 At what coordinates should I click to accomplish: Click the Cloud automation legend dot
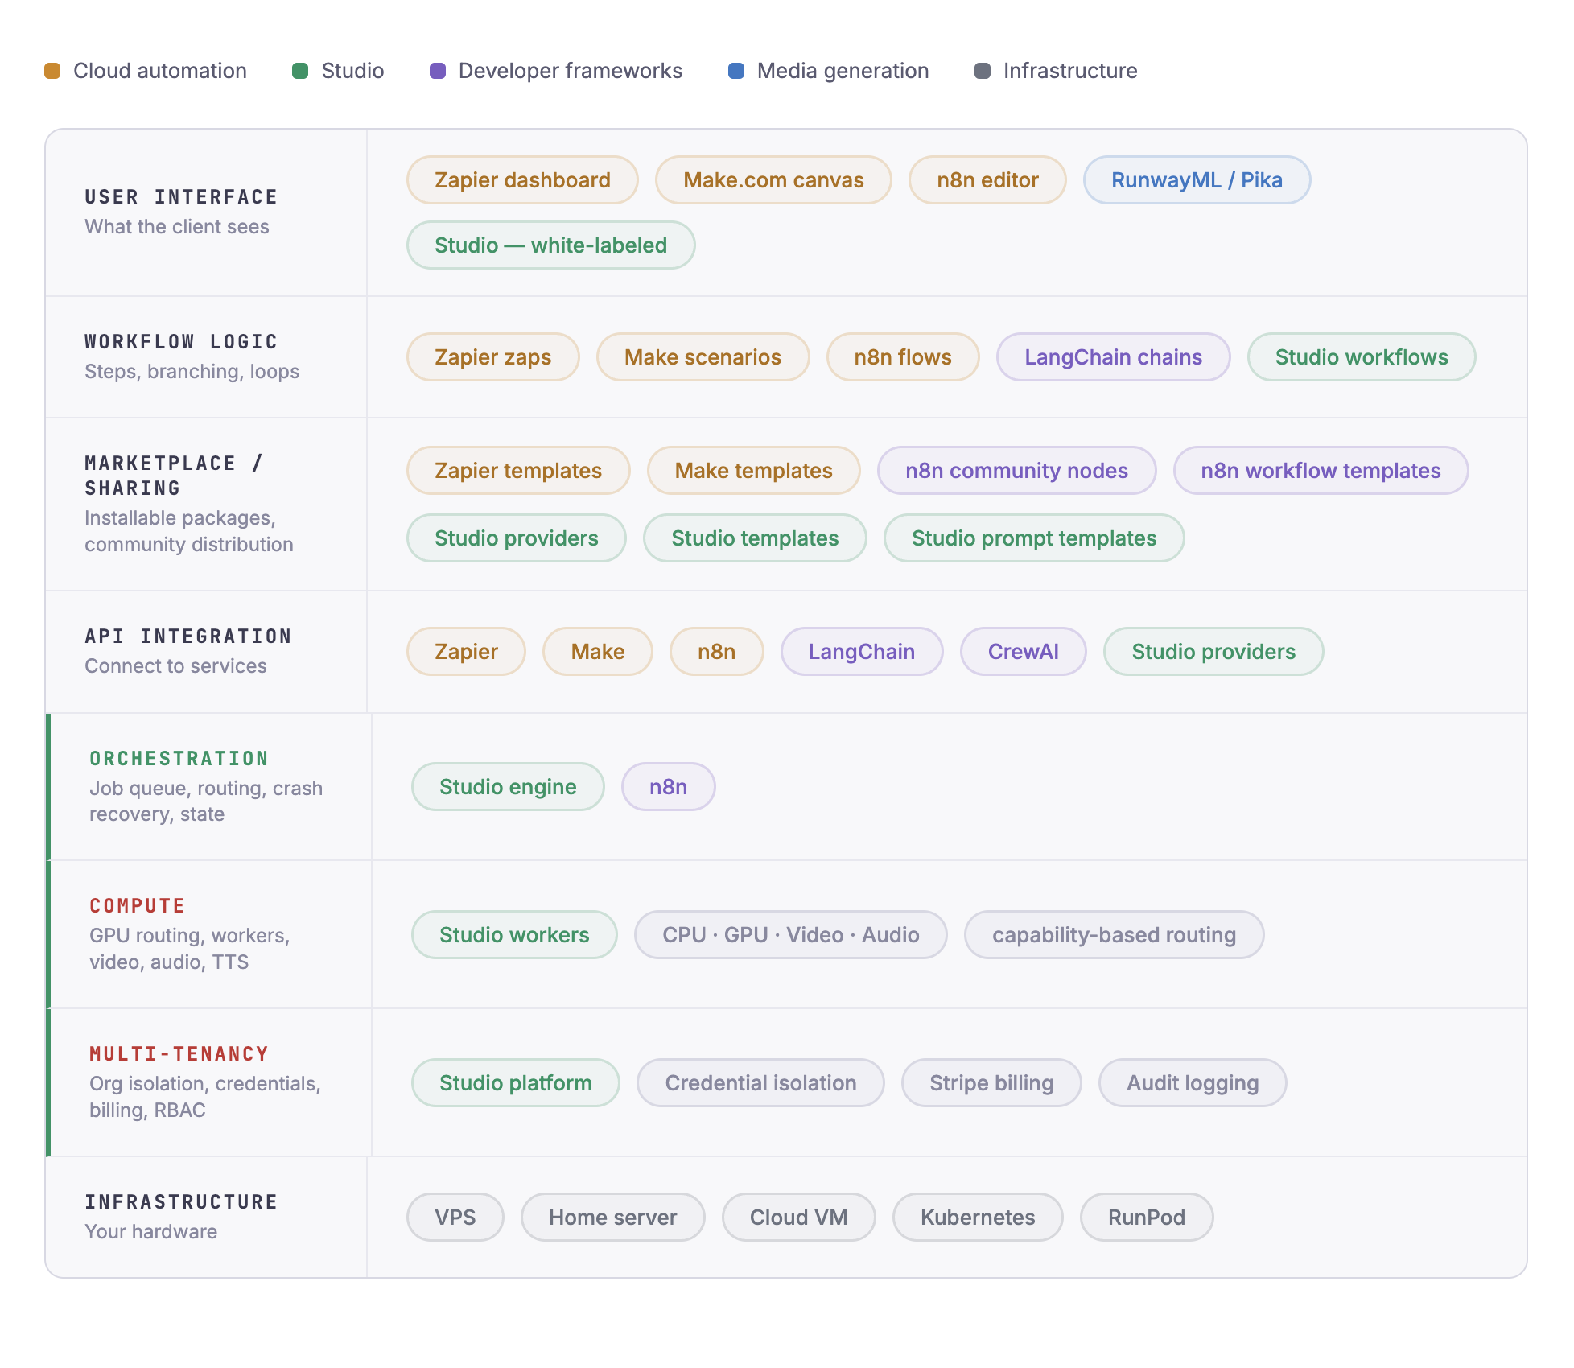point(53,71)
